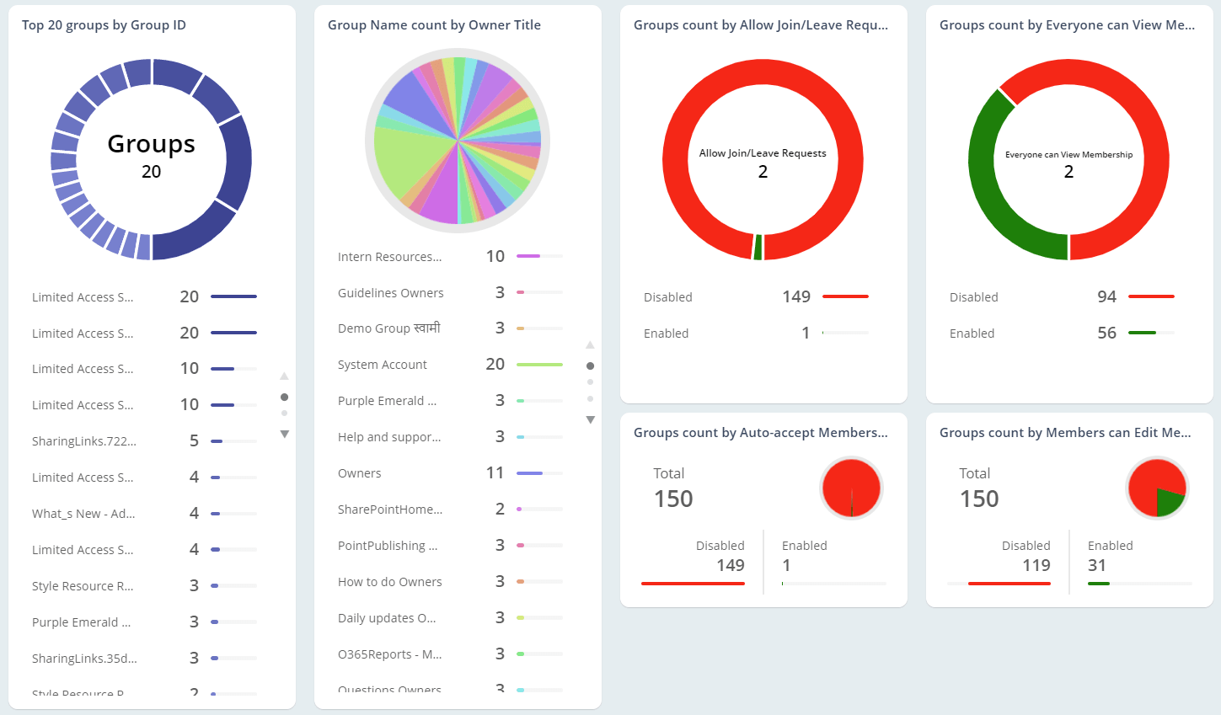Click the purple bar next to Owners

coord(530,473)
